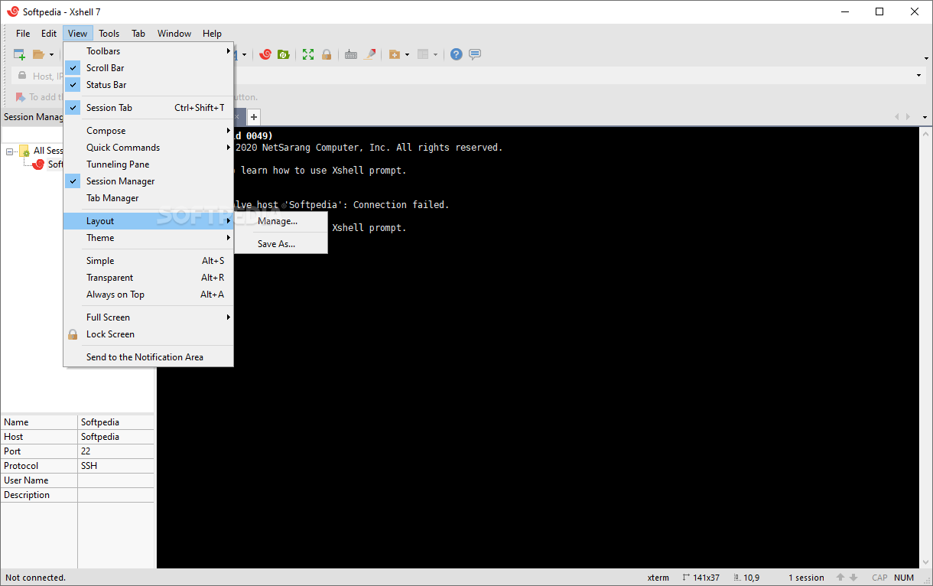Open dropdown arrow beside folder-plus icon
Image resolution: width=933 pixels, height=586 pixels.
coord(407,54)
